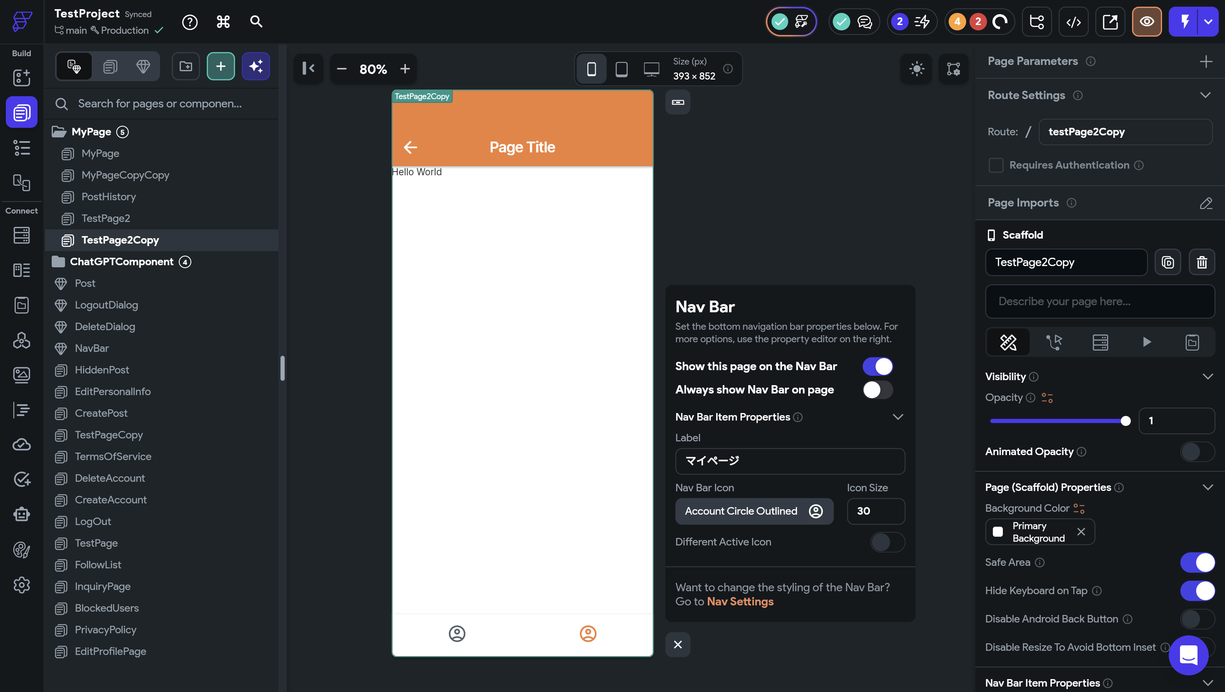Collapse the Visibility section chevron

[x=1207, y=377]
